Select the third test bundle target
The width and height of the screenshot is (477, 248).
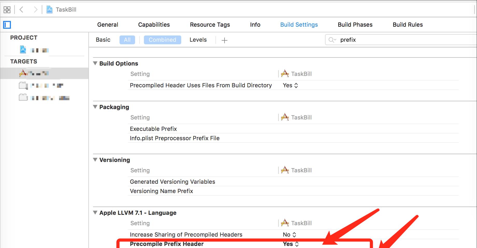pyautogui.click(x=44, y=98)
